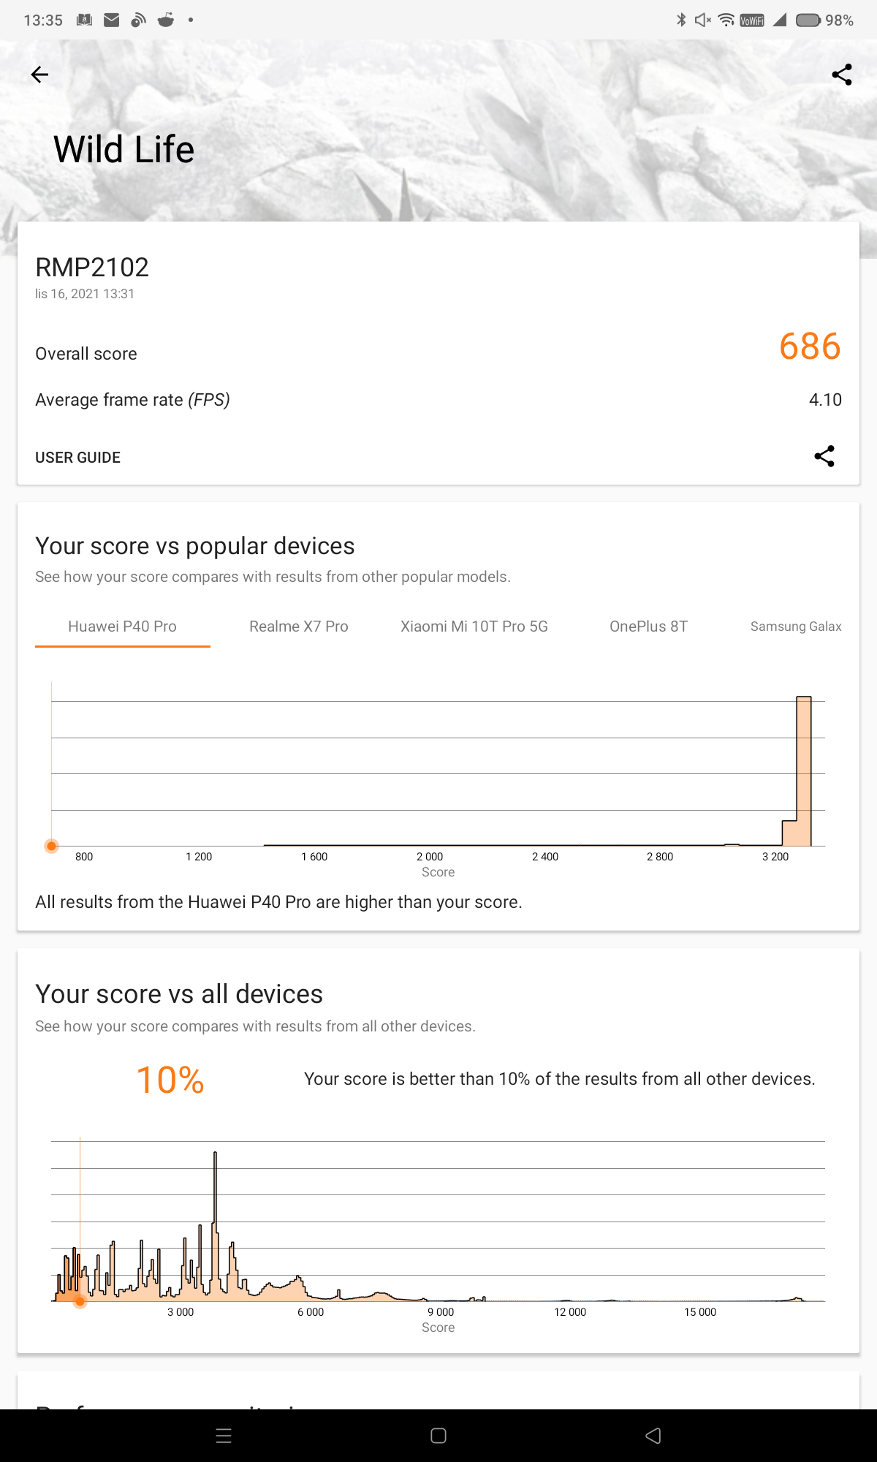Switch to the Realme X7 Pro tab
The image size is (877, 1462).
(299, 626)
